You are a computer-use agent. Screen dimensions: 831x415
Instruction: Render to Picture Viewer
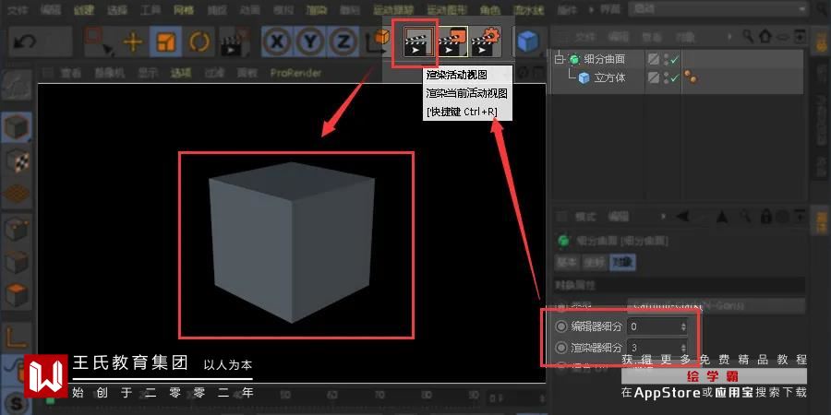pyautogui.click(x=452, y=41)
